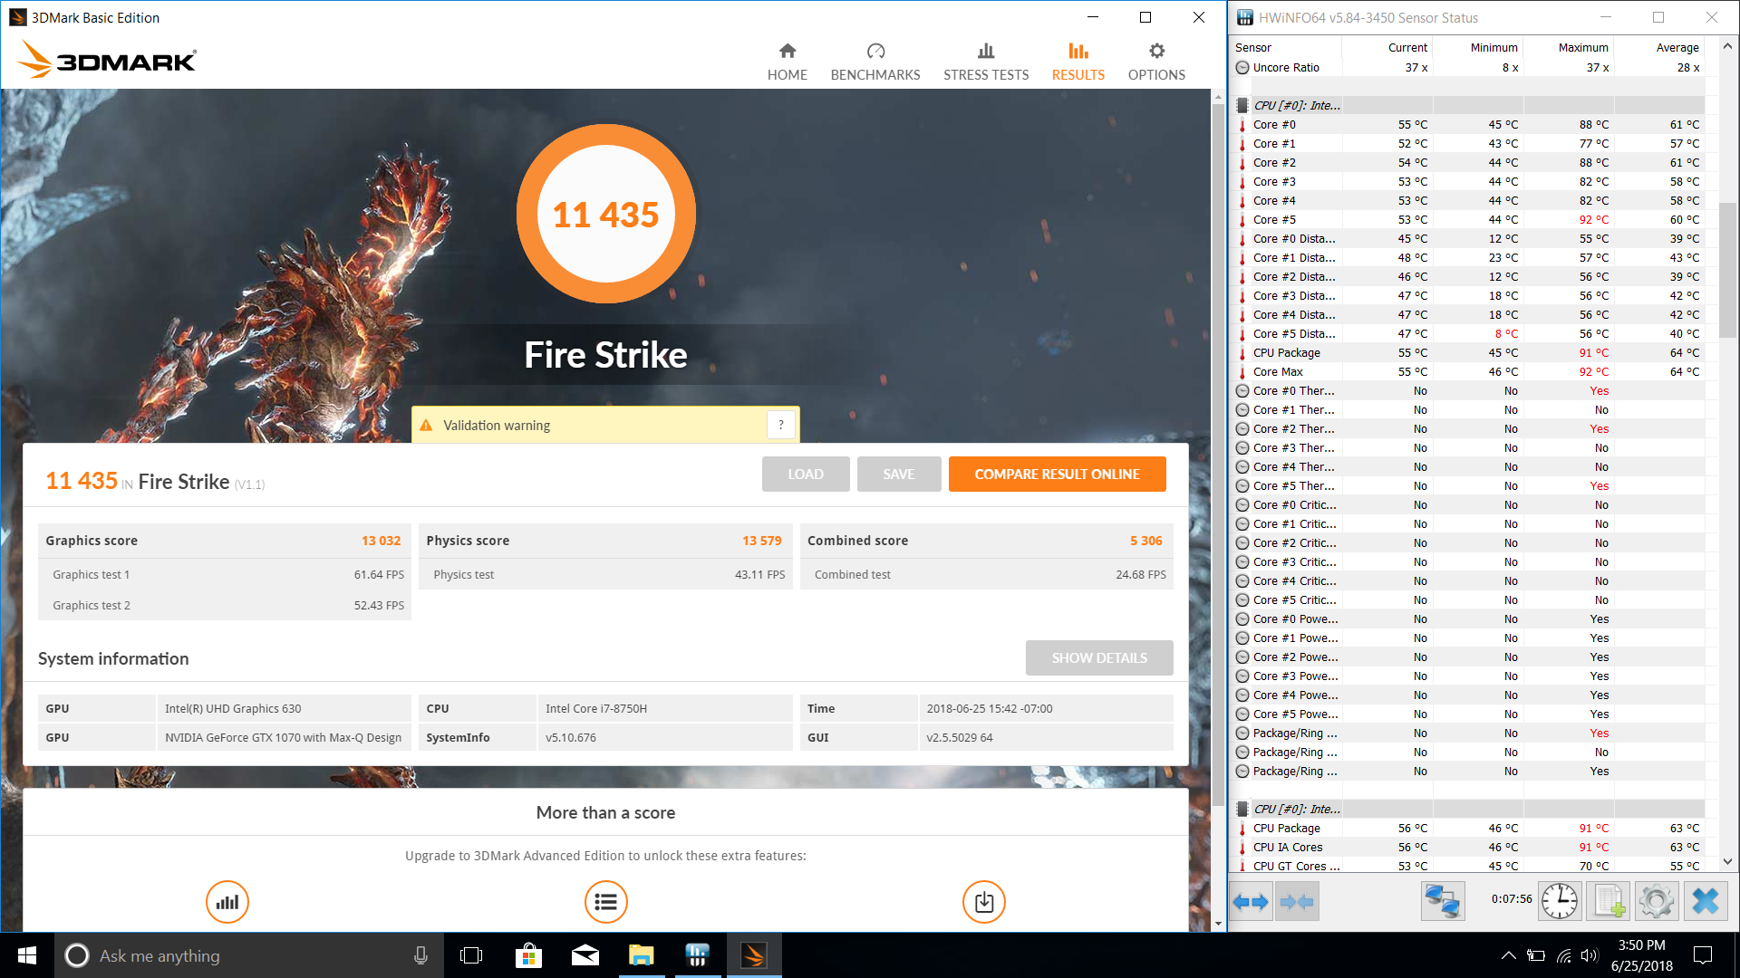Image resolution: width=1740 pixels, height=978 pixels.
Task: Click the HWiNFO scrollbar down arrow
Action: (1728, 862)
